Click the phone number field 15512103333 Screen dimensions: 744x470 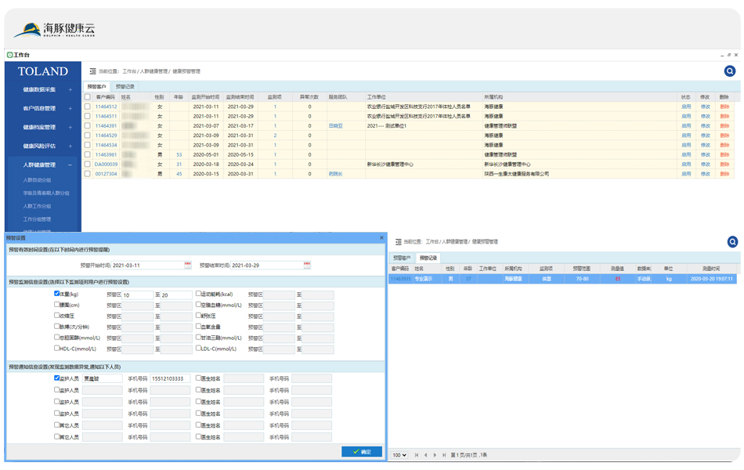[x=171, y=378]
